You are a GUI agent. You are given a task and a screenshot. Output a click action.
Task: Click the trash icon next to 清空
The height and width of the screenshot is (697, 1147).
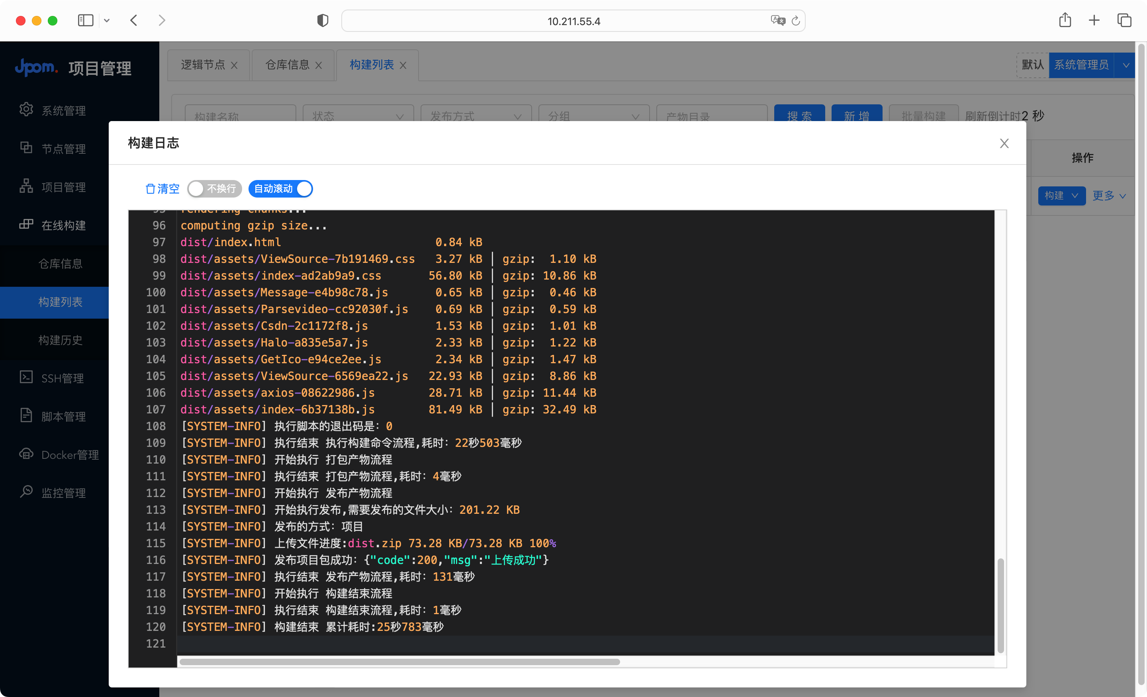pyautogui.click(x=150, y=188)
